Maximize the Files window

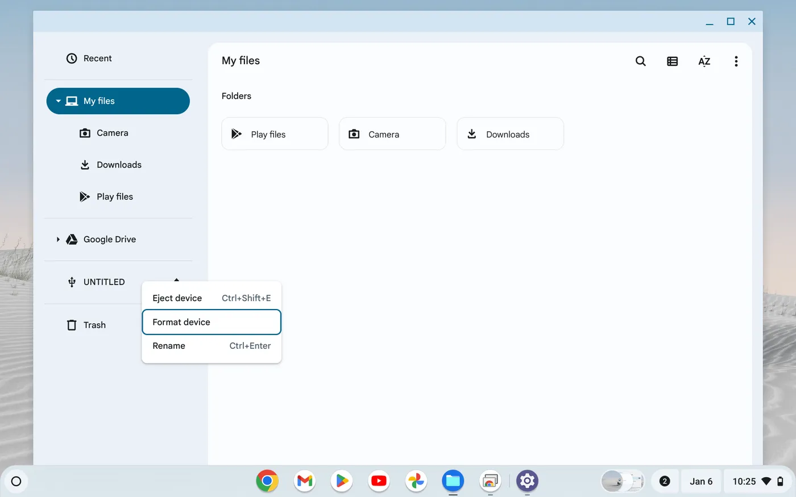coord(731,22)
